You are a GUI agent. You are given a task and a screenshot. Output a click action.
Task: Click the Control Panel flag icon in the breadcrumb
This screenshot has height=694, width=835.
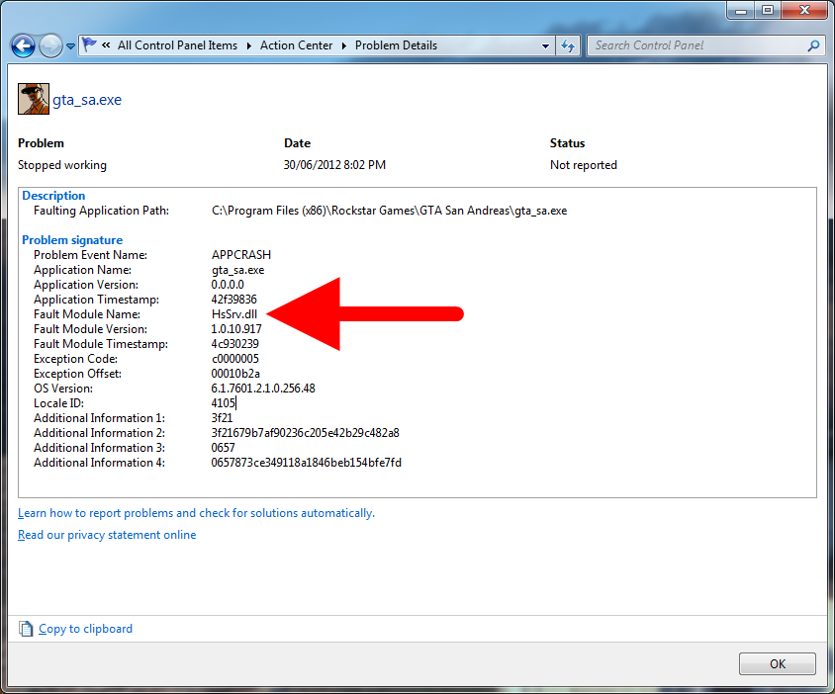click(x=88, y=44)
